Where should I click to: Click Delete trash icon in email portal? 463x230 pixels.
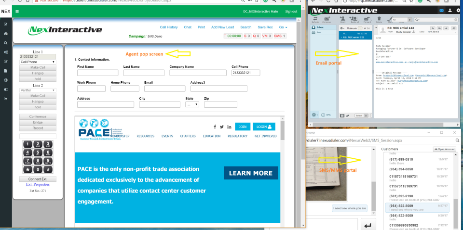379,20
